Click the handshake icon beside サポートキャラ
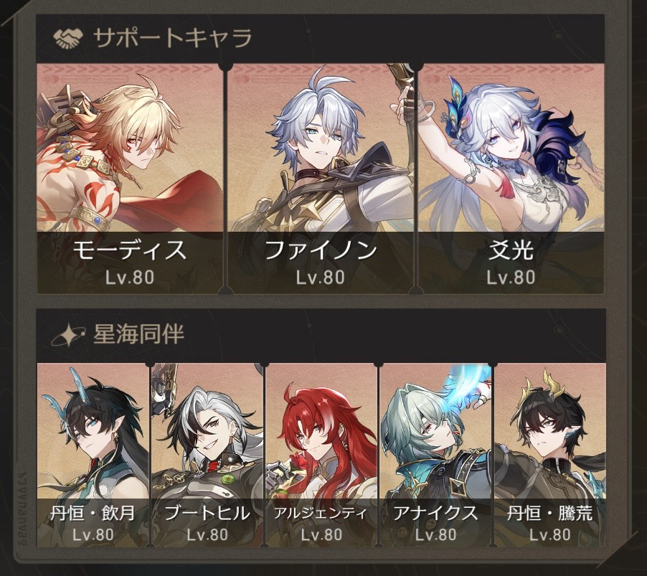Image resolution: width=647 pixels, height=576 pixels. [x=68, y=38]
